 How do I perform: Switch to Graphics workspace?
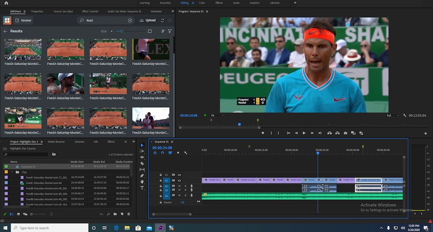pyautogui.click(x=255, y=3)
